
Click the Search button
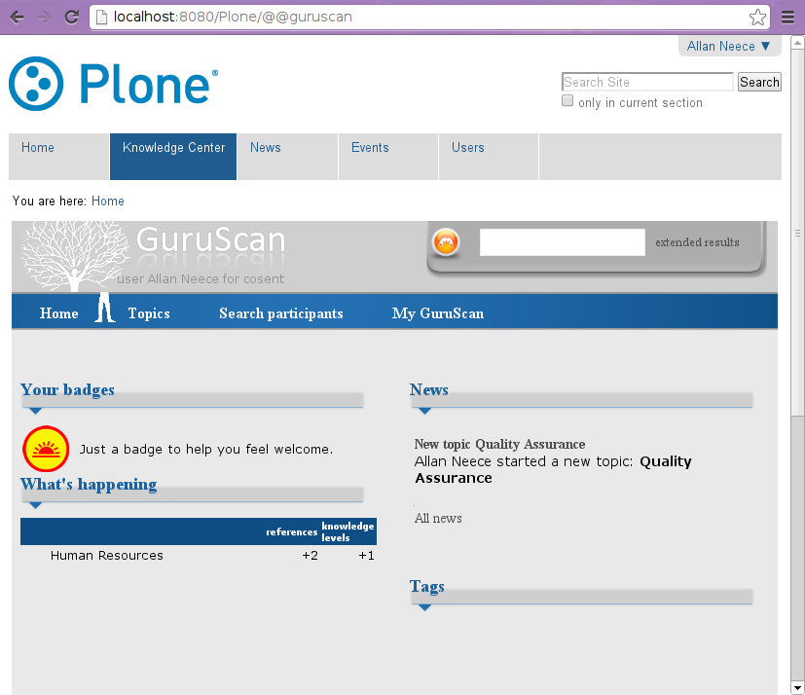pos(759,82)
